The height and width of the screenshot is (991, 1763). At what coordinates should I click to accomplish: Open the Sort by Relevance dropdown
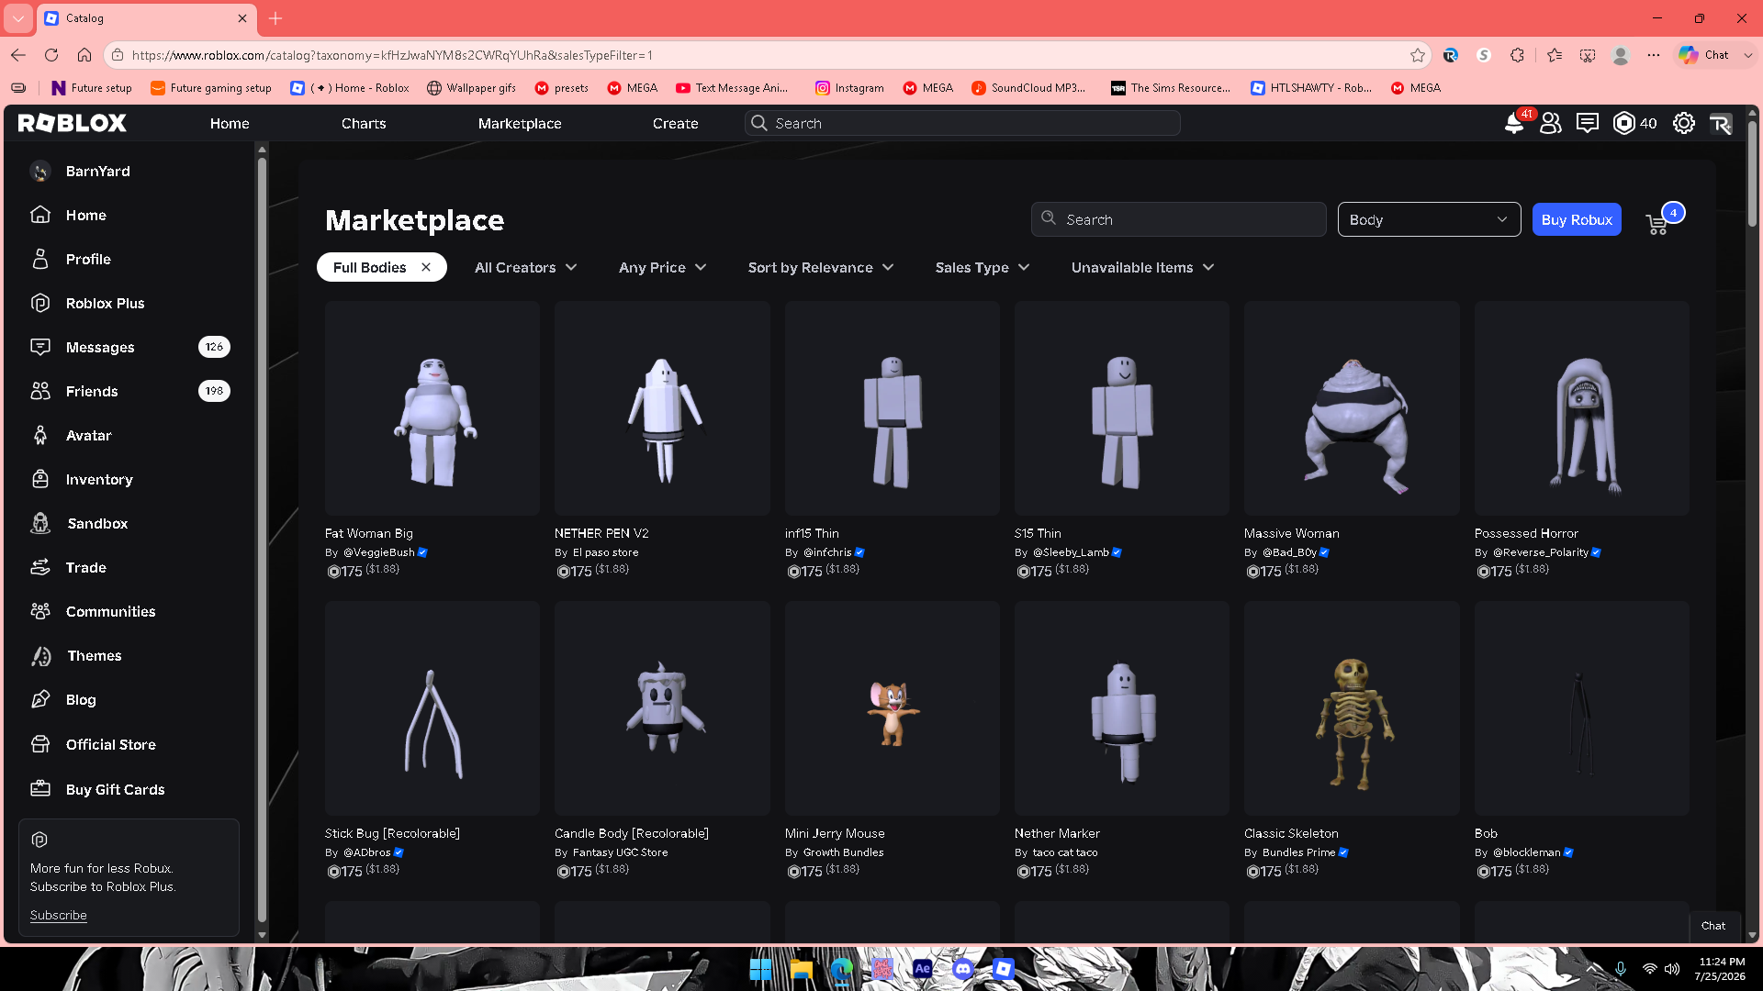[x=821, y=268]
